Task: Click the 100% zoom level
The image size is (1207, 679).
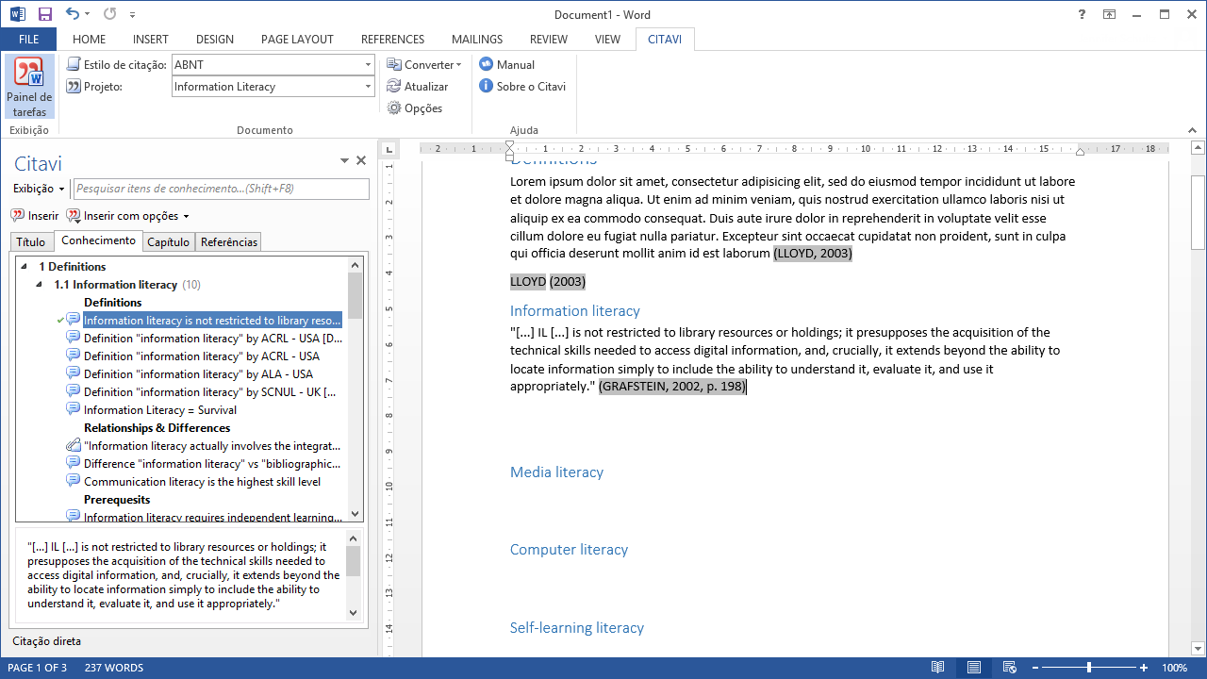Action: pos(1175,668)
